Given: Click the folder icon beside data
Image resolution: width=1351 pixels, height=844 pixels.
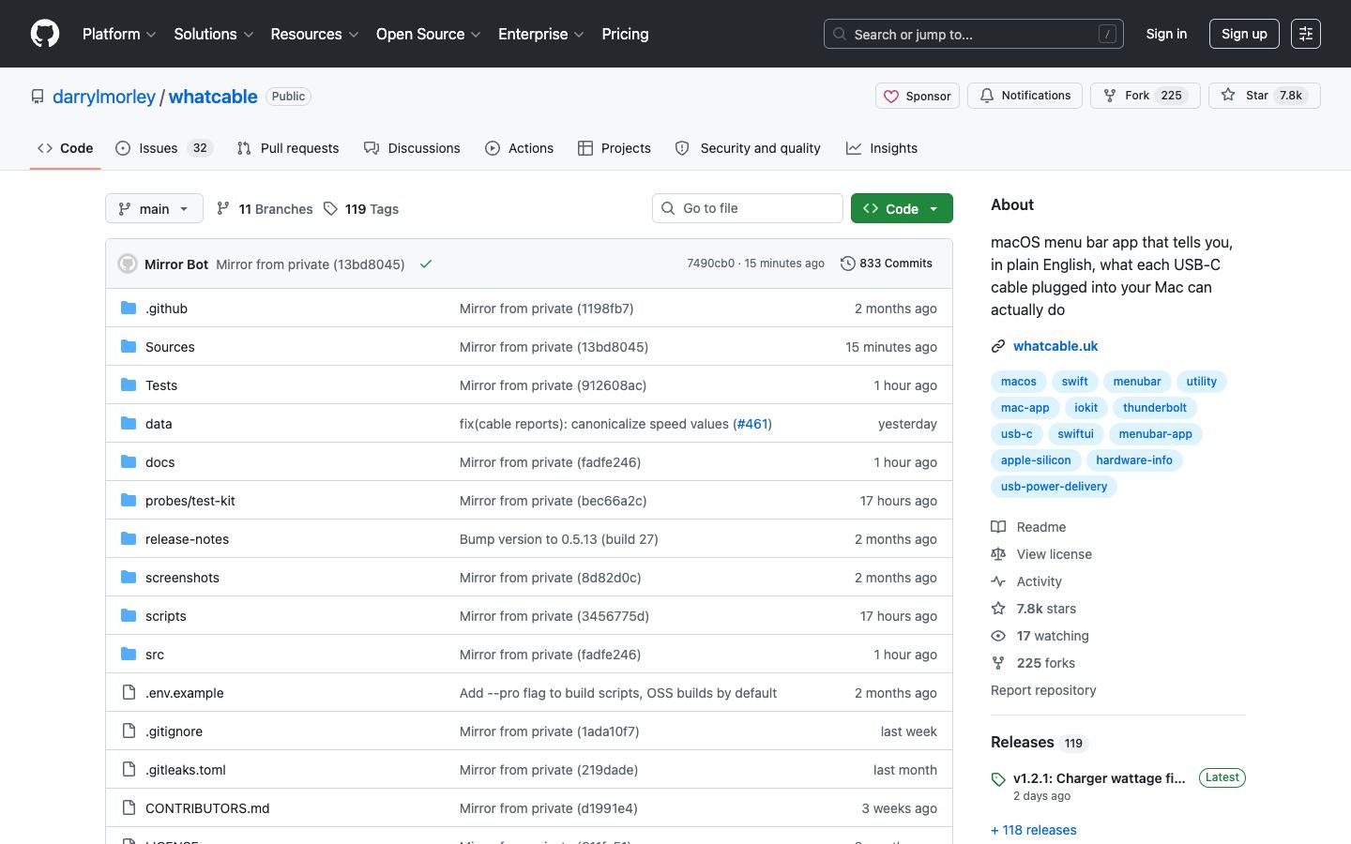Looking at the screenshot, I should [129, 423].
